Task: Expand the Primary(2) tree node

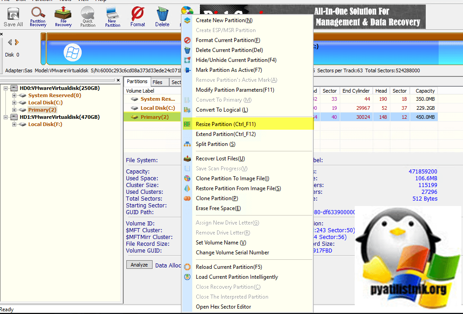Action: pos(14,110)
